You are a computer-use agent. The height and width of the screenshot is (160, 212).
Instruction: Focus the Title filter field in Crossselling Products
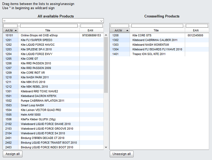(157, 26)
